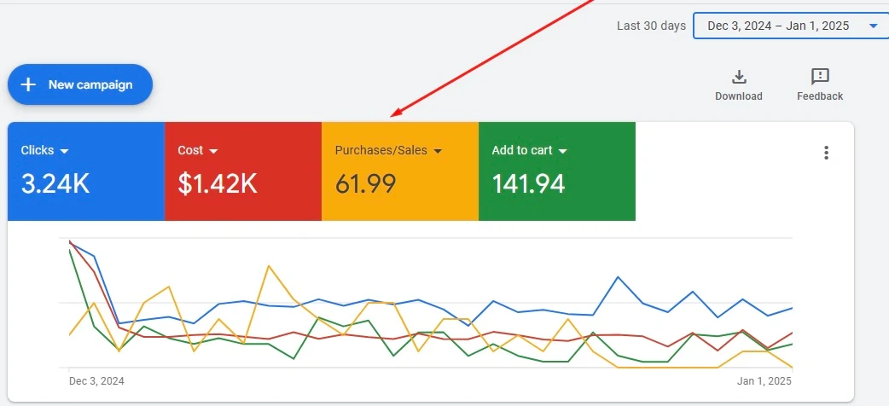
Task: Click the New campaign button label
Action: (90, 84)
